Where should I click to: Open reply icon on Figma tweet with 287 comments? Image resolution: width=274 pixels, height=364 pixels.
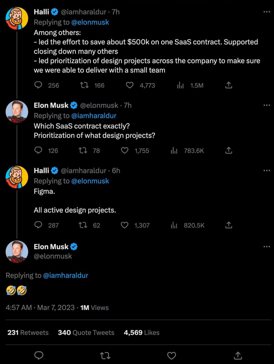pyautogui.click(x=38, y=225)
